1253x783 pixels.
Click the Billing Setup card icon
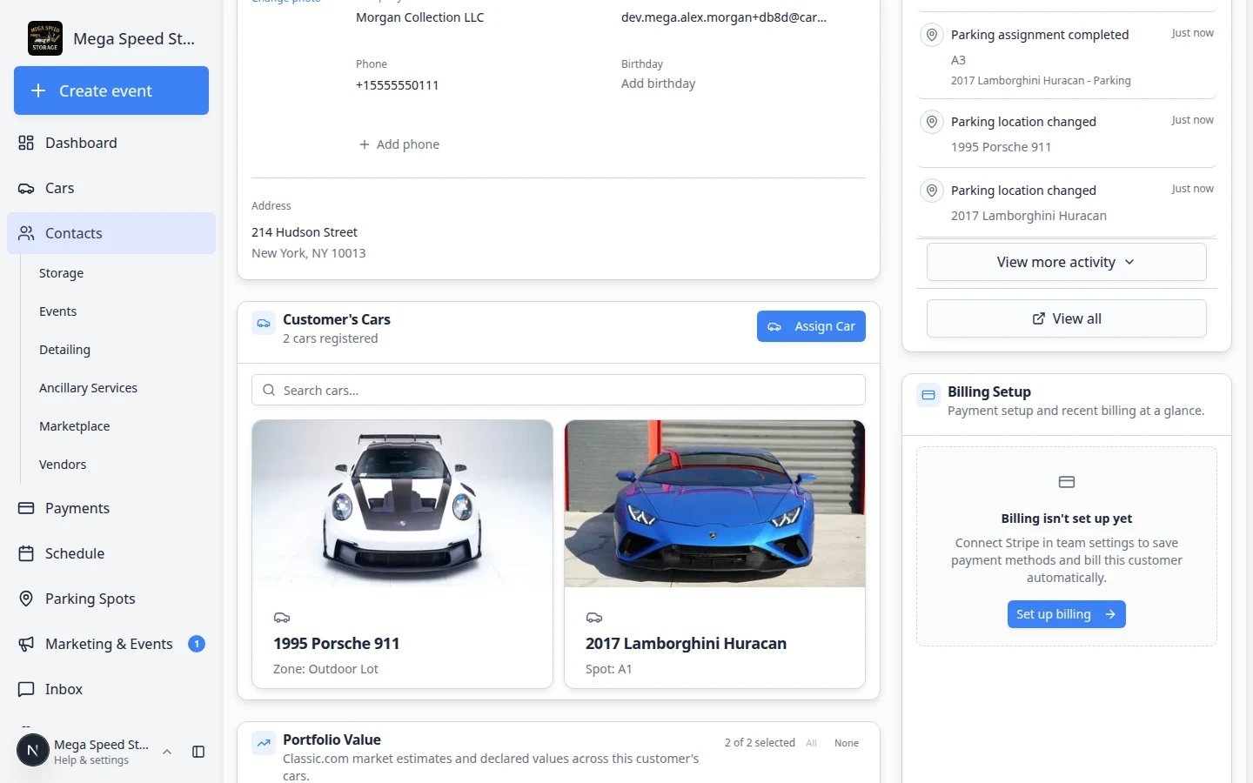(928, 395)
